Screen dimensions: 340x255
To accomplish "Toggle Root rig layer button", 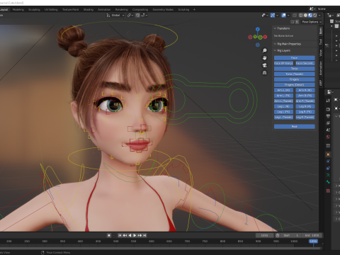I will click(x=294, y=126).
